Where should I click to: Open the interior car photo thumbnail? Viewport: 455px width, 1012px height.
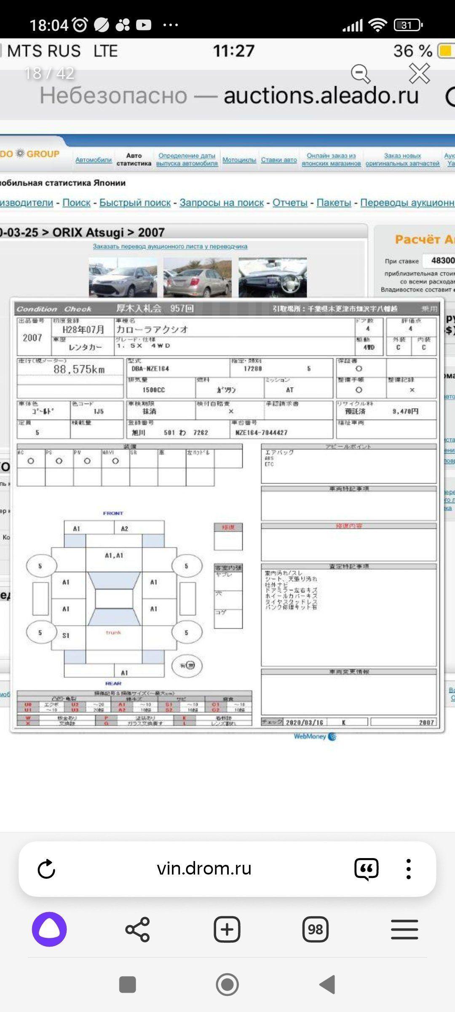click(x=273, y=277)
